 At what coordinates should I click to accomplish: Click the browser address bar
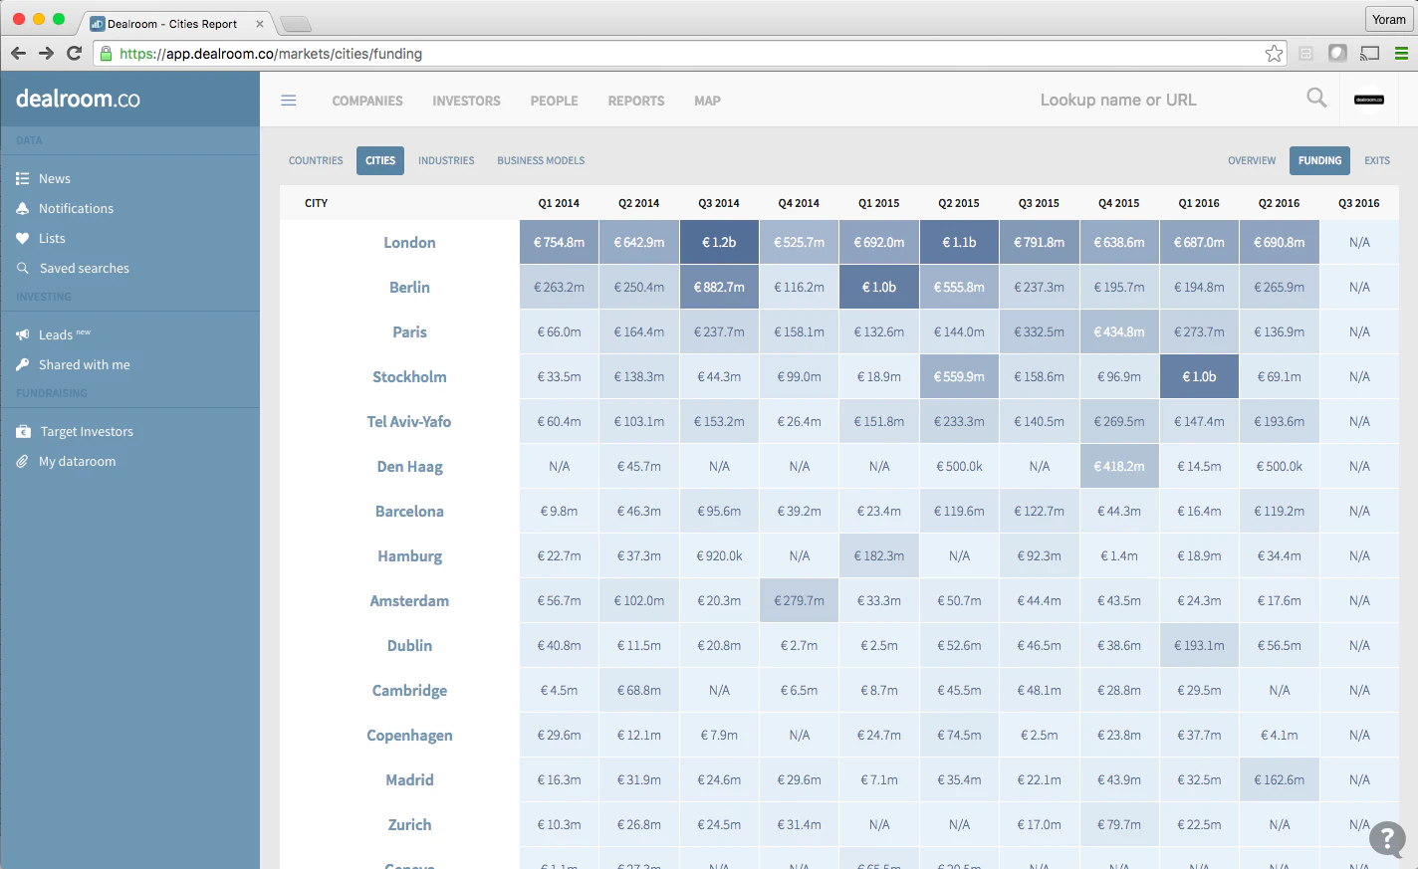click(x=687, y=54)
